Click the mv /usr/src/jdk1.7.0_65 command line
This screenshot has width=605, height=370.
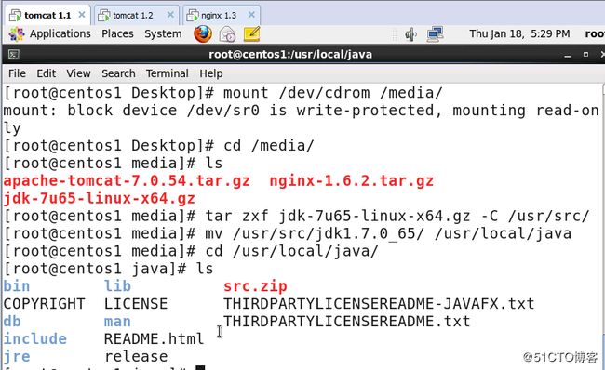click(288, 233)
